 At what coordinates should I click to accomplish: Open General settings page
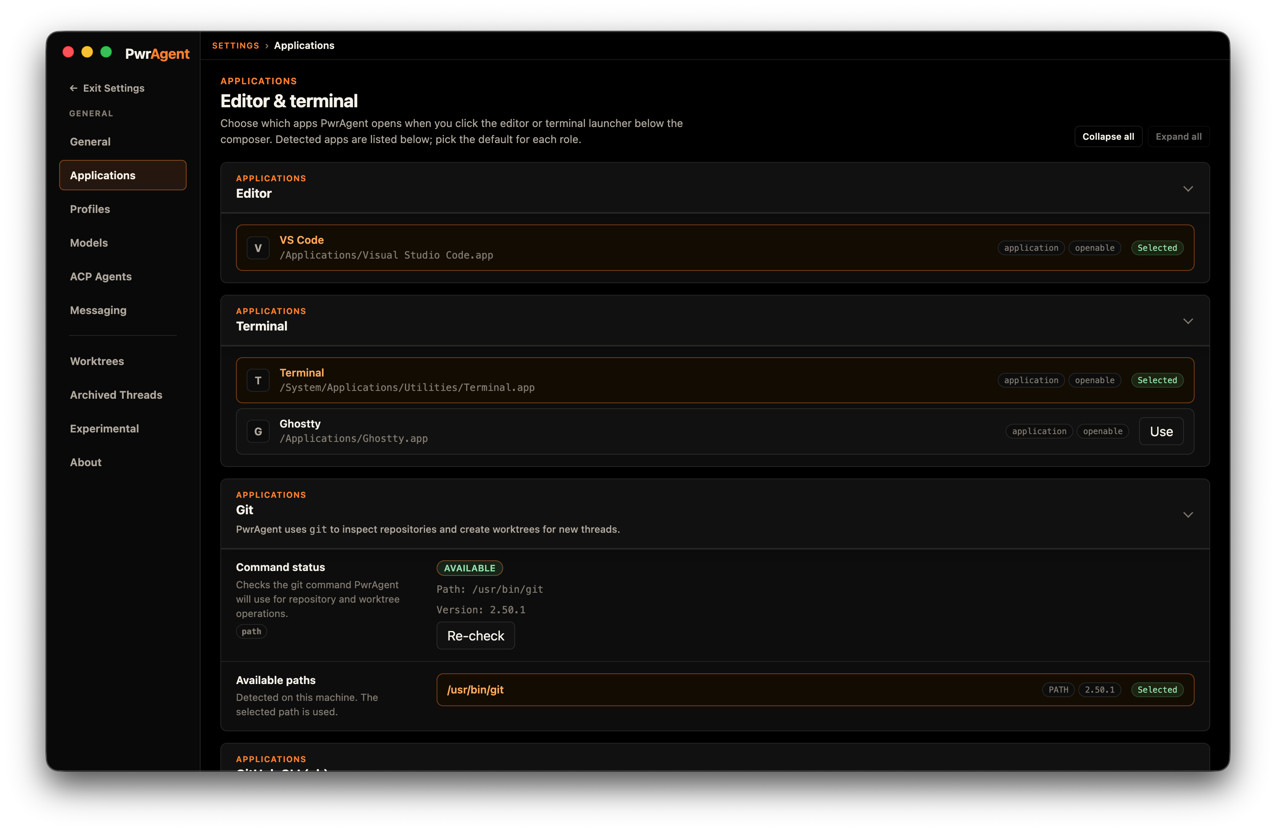123,141
